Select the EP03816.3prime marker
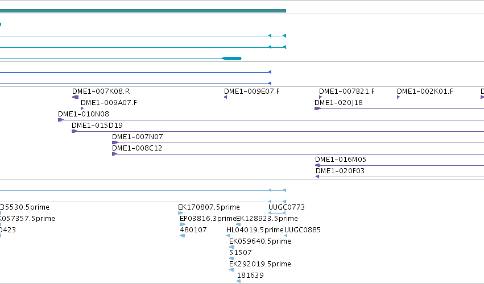This screenshot has width=484, height=284. (183, 224)
